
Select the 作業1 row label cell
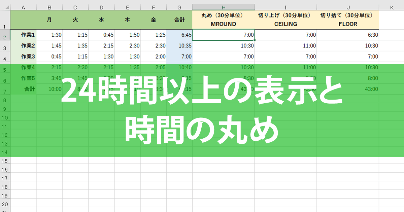pos(23,35)
